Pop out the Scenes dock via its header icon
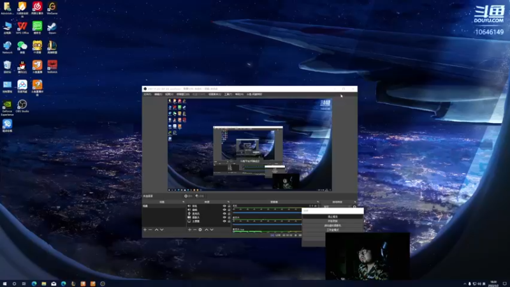This screenshot has height=287, width=510. pos(184,202)
